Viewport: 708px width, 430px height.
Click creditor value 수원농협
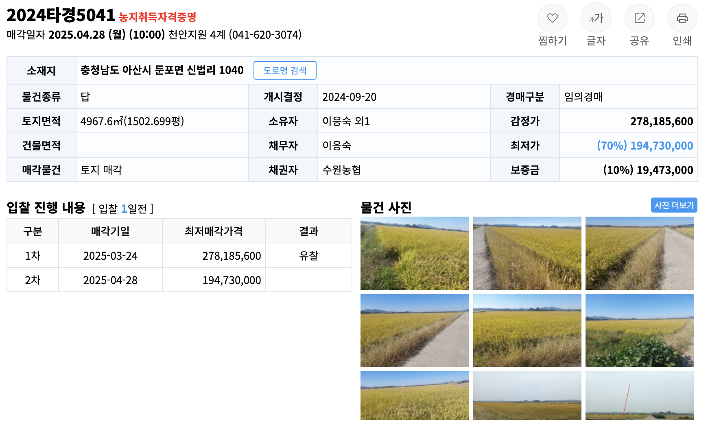pyautogui.click(x=341, y=170)
